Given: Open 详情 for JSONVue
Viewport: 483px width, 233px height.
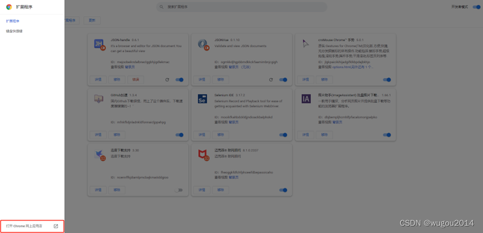Looking at the screenshot, I should coord(202,80).
